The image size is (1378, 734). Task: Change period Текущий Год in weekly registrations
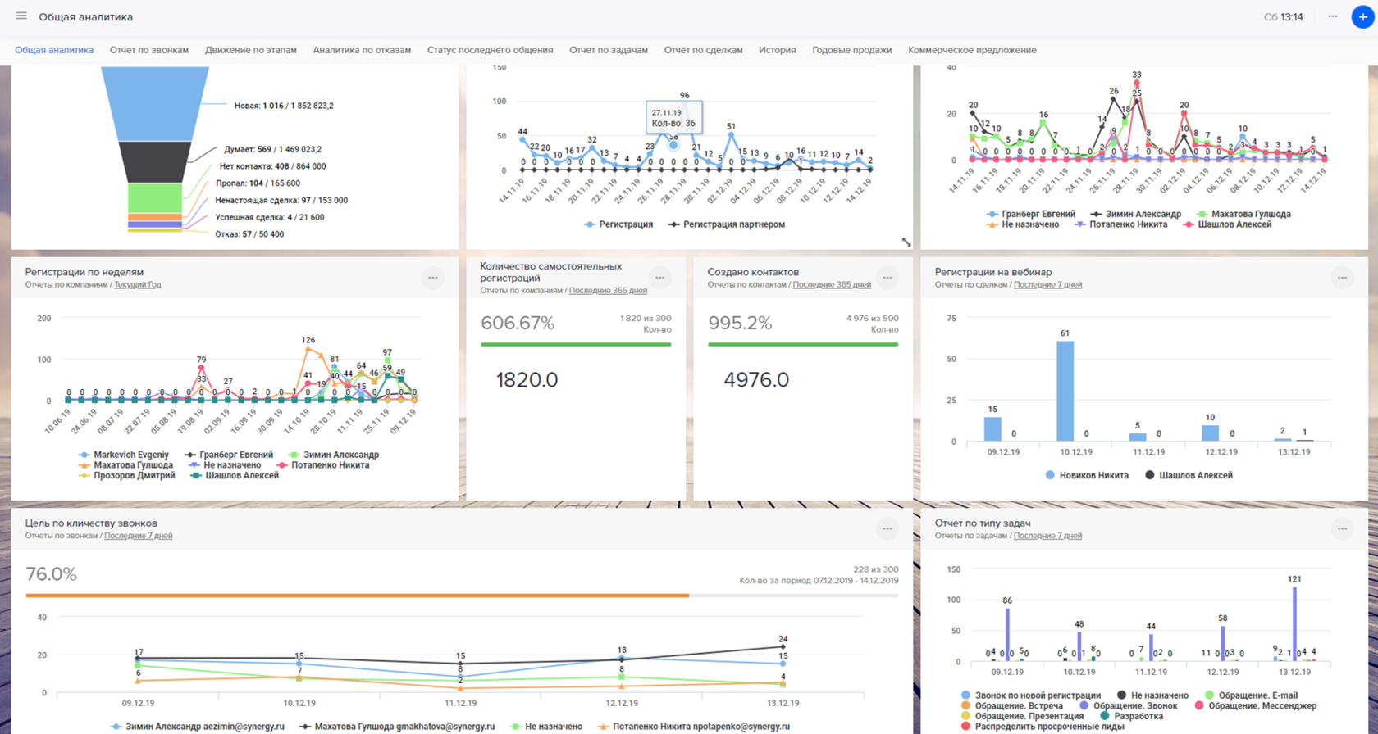[x=138, y=284]
